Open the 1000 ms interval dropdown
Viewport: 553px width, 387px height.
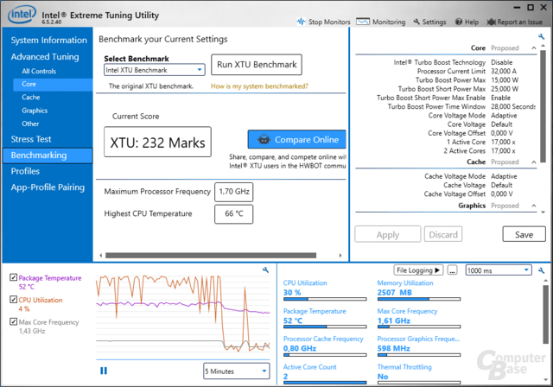pos(498,270)
